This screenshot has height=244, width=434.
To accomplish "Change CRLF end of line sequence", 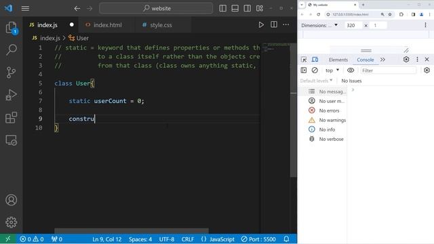I will pyautogui.click(x=187, y=239).
